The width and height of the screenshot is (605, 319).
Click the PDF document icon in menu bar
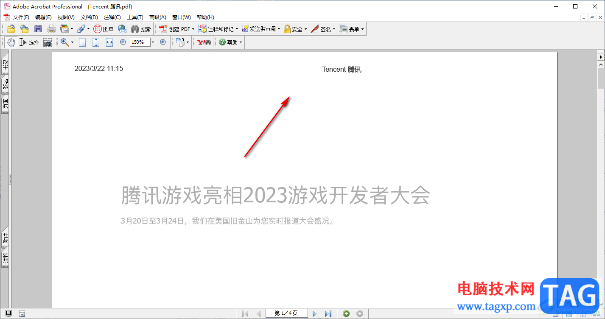coord(6,17)
